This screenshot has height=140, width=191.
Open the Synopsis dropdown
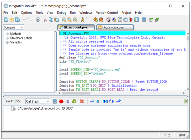(14, 27)
